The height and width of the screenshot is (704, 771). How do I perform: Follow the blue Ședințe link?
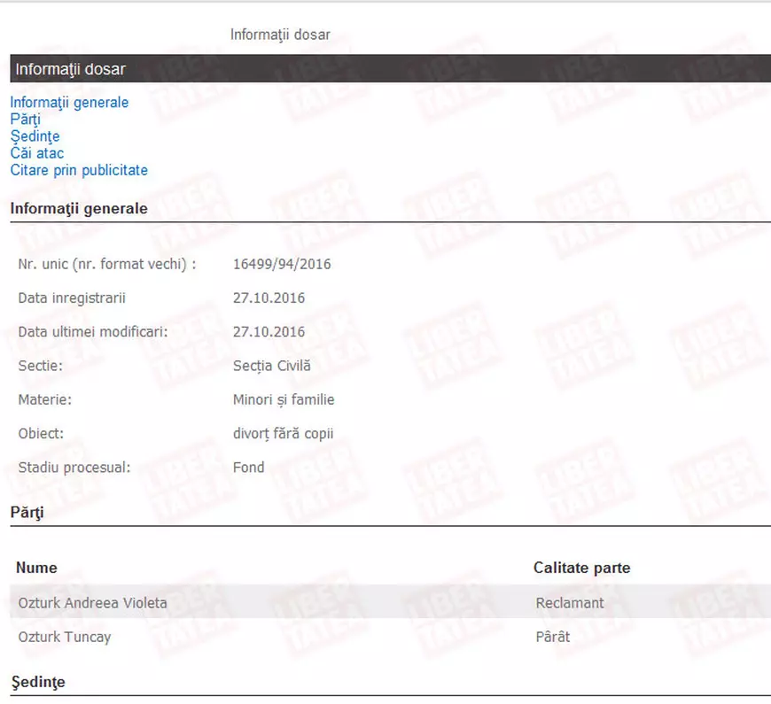click(35, 136)
